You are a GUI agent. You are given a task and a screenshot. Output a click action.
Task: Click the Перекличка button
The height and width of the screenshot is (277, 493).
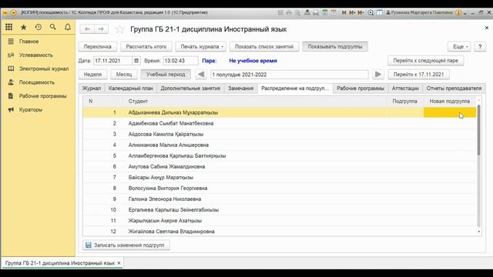coord(98,46)
